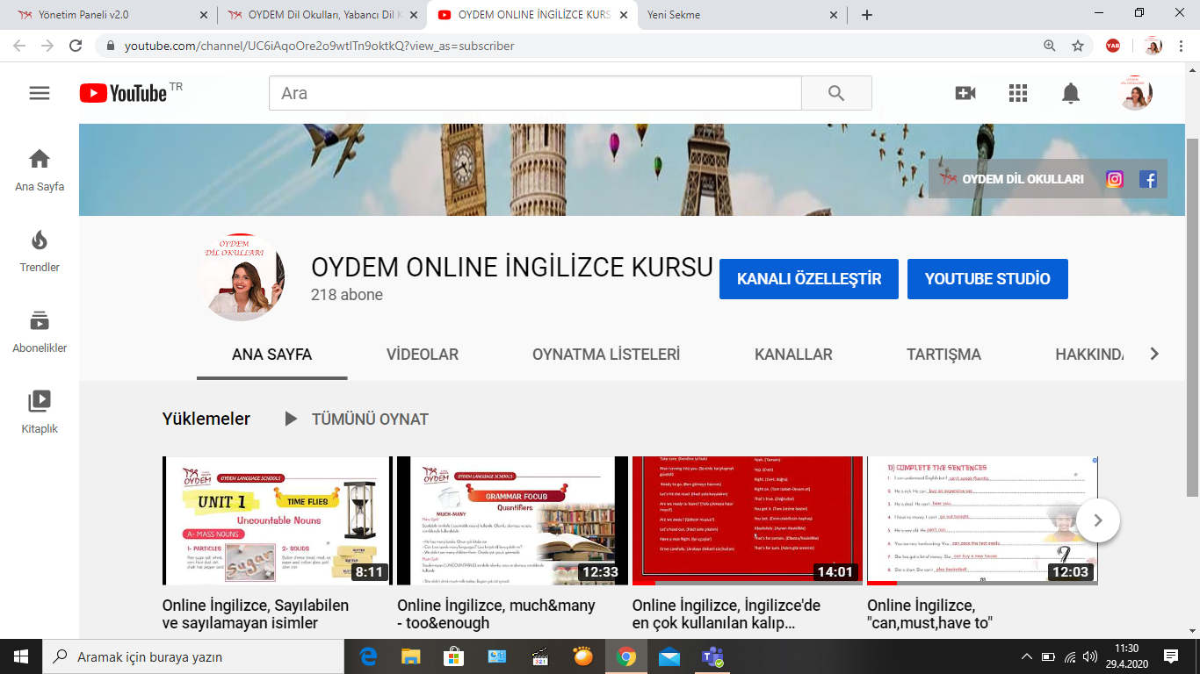Open the Action Center notifications icon
Viewport: 1200px width, 674px height.
coord(1171,656)
